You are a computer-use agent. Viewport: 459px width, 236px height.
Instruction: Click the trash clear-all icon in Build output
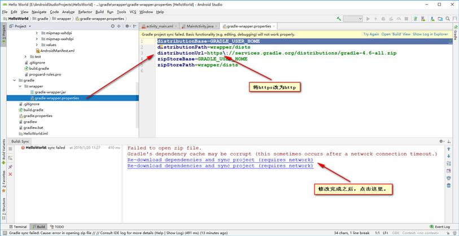click(x=448, y=185)
